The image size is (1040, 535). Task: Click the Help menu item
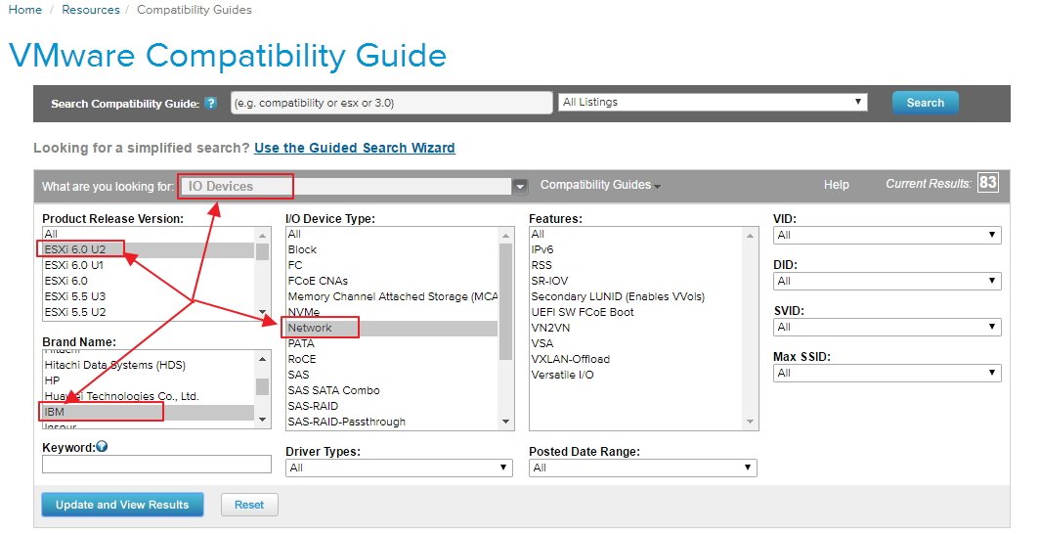click(x=836, y=185)
